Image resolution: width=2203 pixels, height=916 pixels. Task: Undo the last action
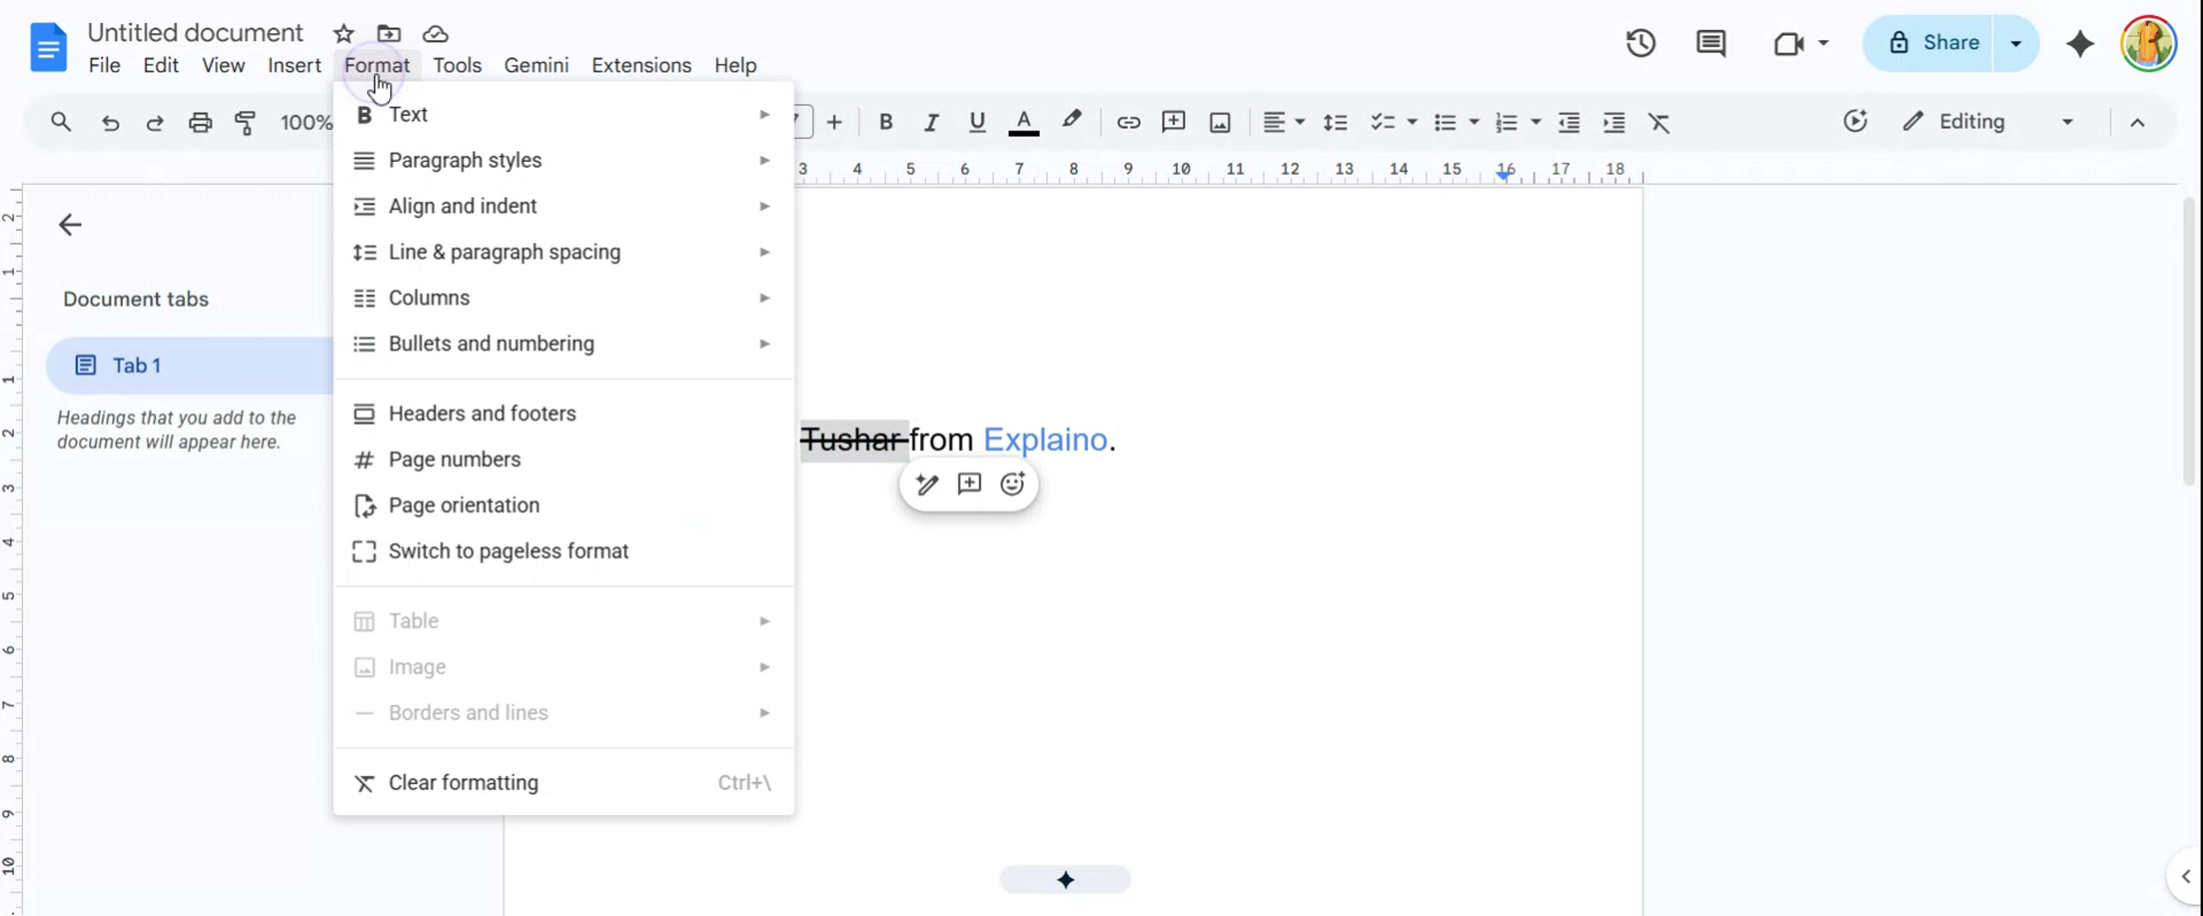click(x=110, y=122)
